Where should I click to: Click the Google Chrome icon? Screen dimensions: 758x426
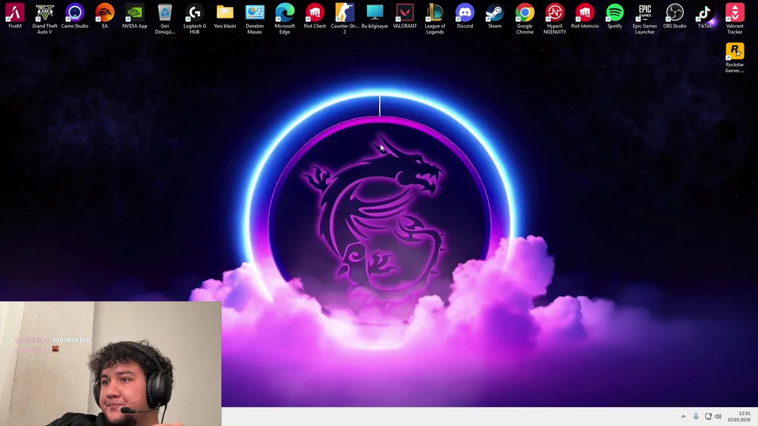525,18
